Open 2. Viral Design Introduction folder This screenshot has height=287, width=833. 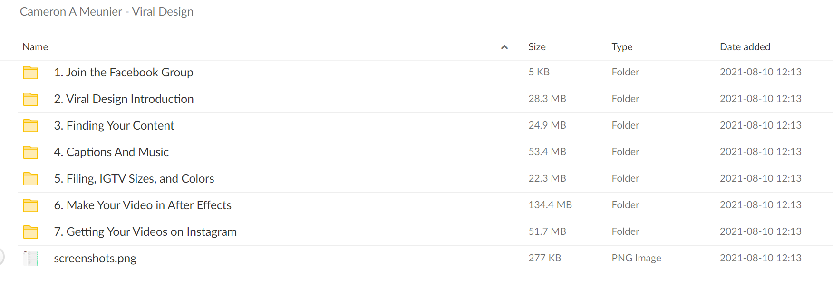click(124, 99)
